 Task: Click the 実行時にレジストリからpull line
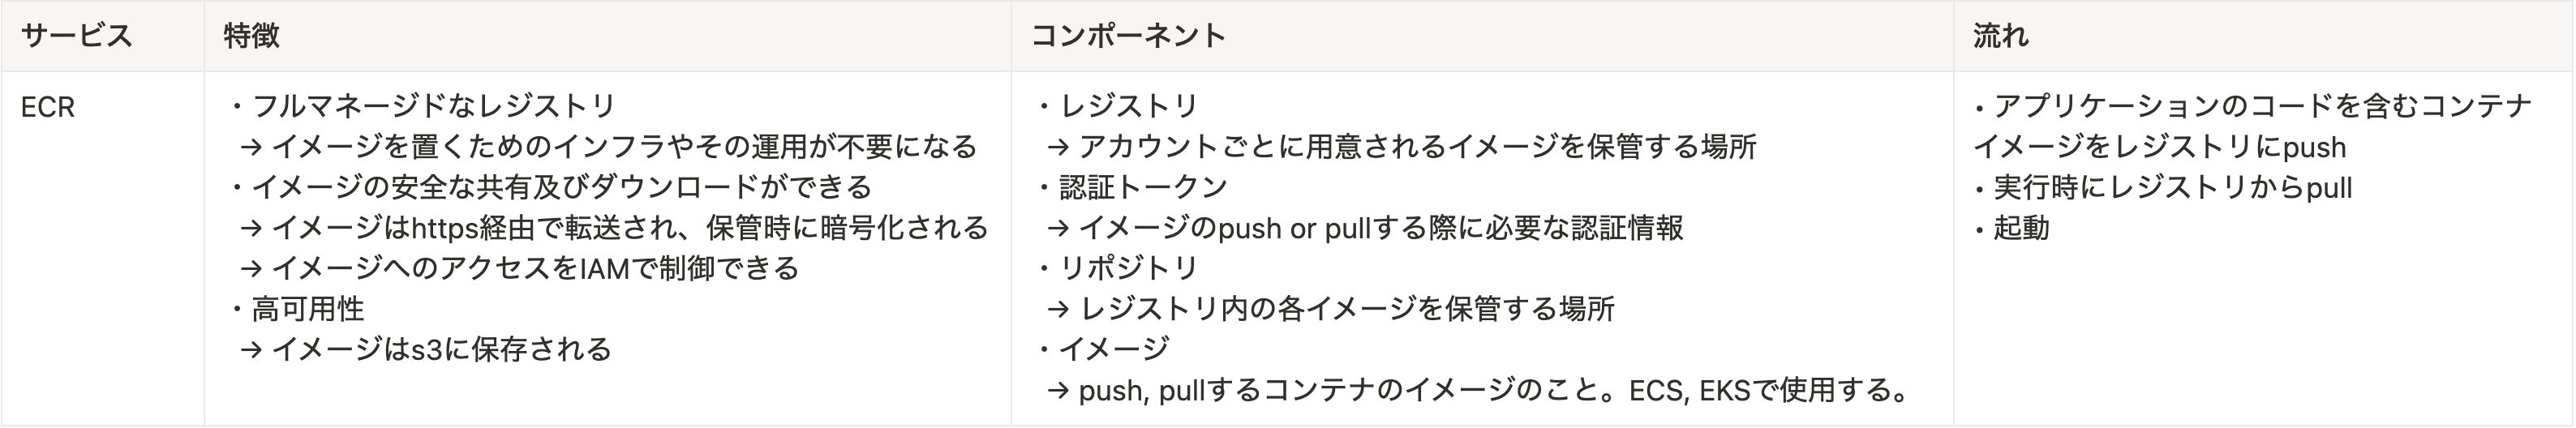point(2162,187)
